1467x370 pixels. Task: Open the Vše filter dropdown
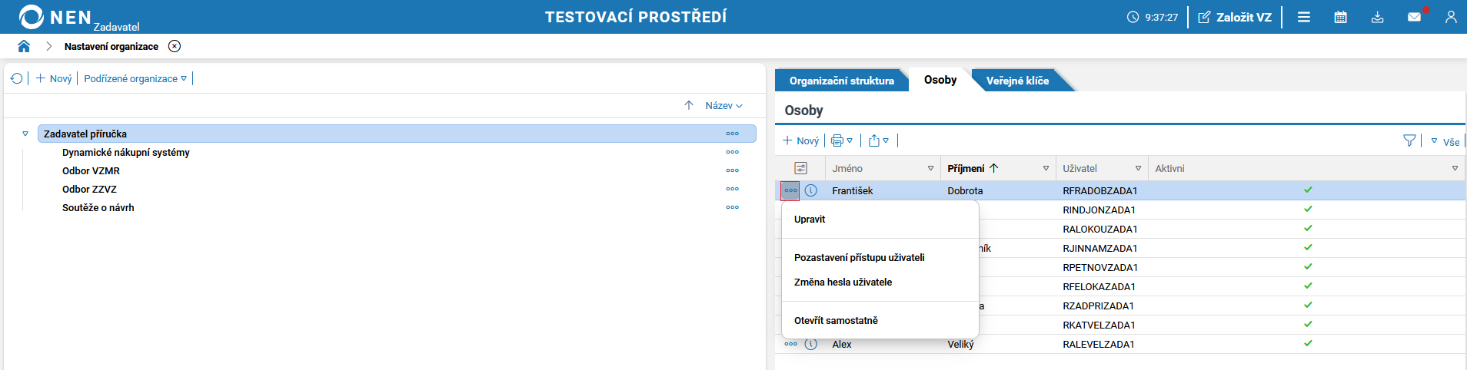pyautogui.click(x=1445, y=141)
